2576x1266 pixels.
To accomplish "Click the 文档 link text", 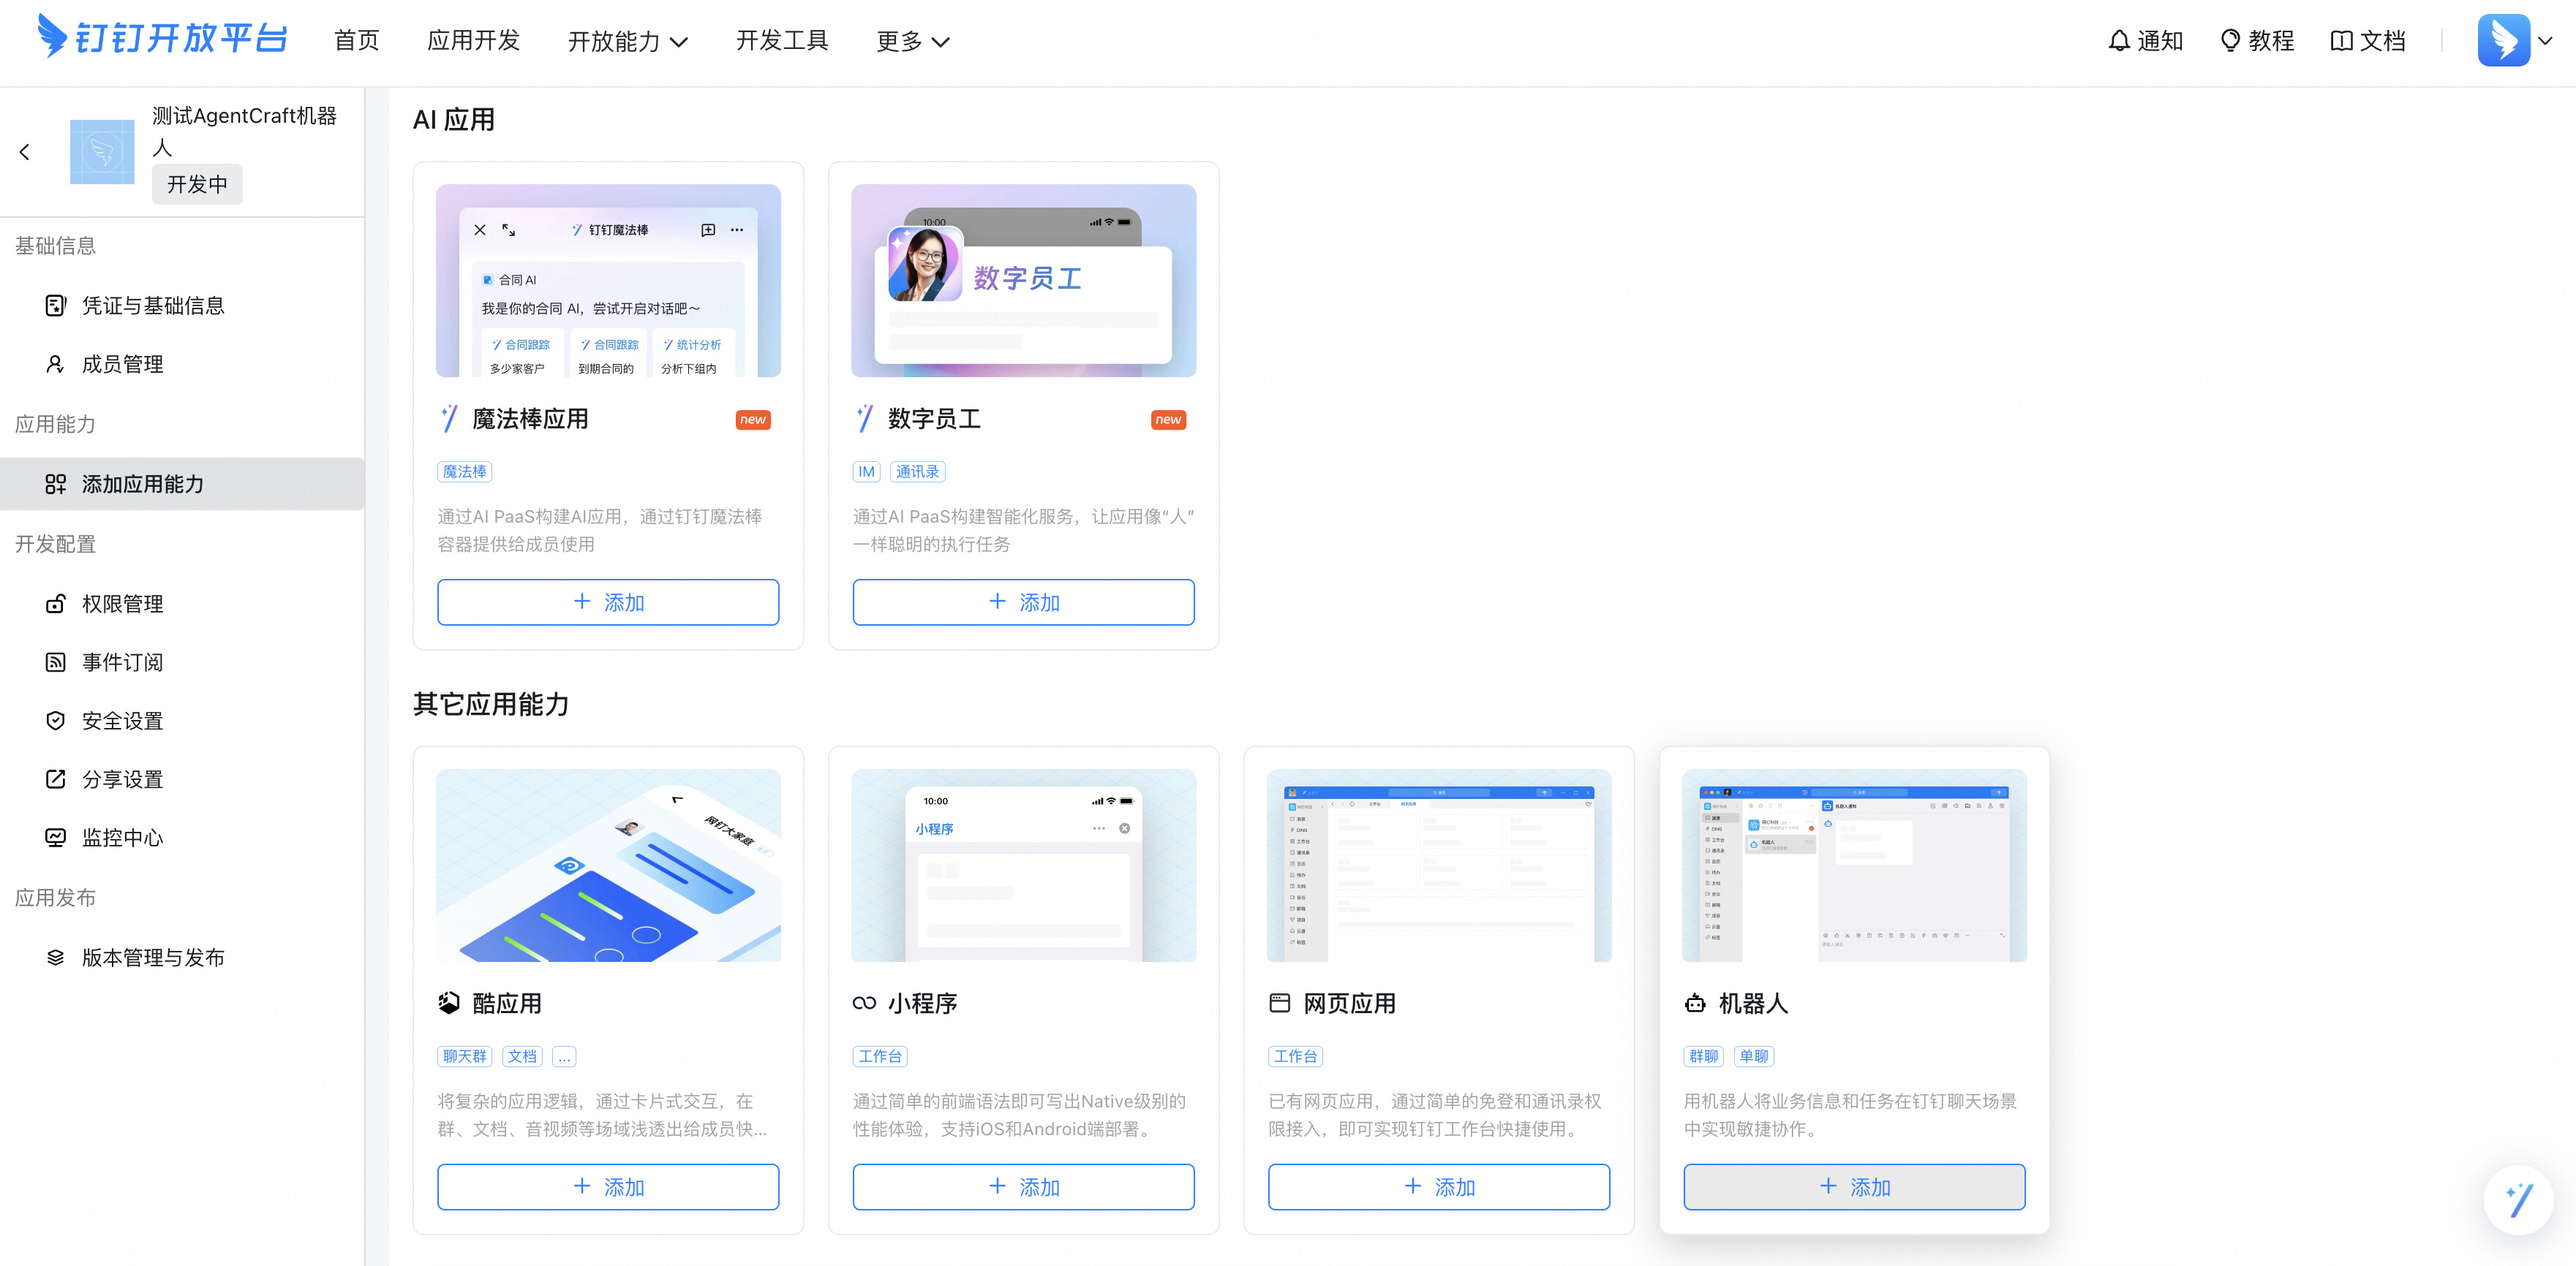I will pos(2382,41).
